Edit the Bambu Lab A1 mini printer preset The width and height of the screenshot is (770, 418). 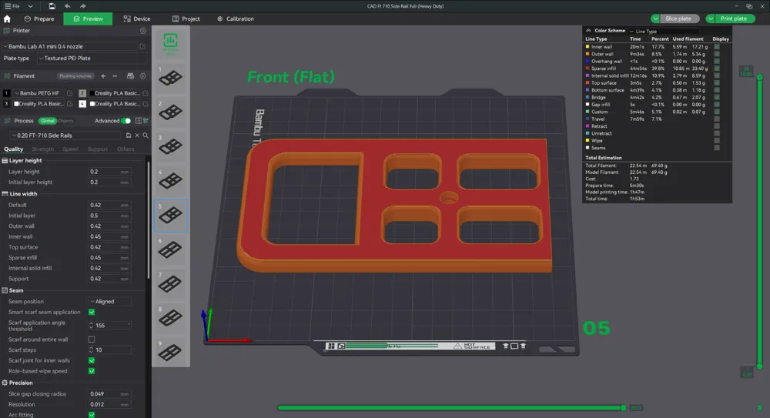[x=142, y=46]
